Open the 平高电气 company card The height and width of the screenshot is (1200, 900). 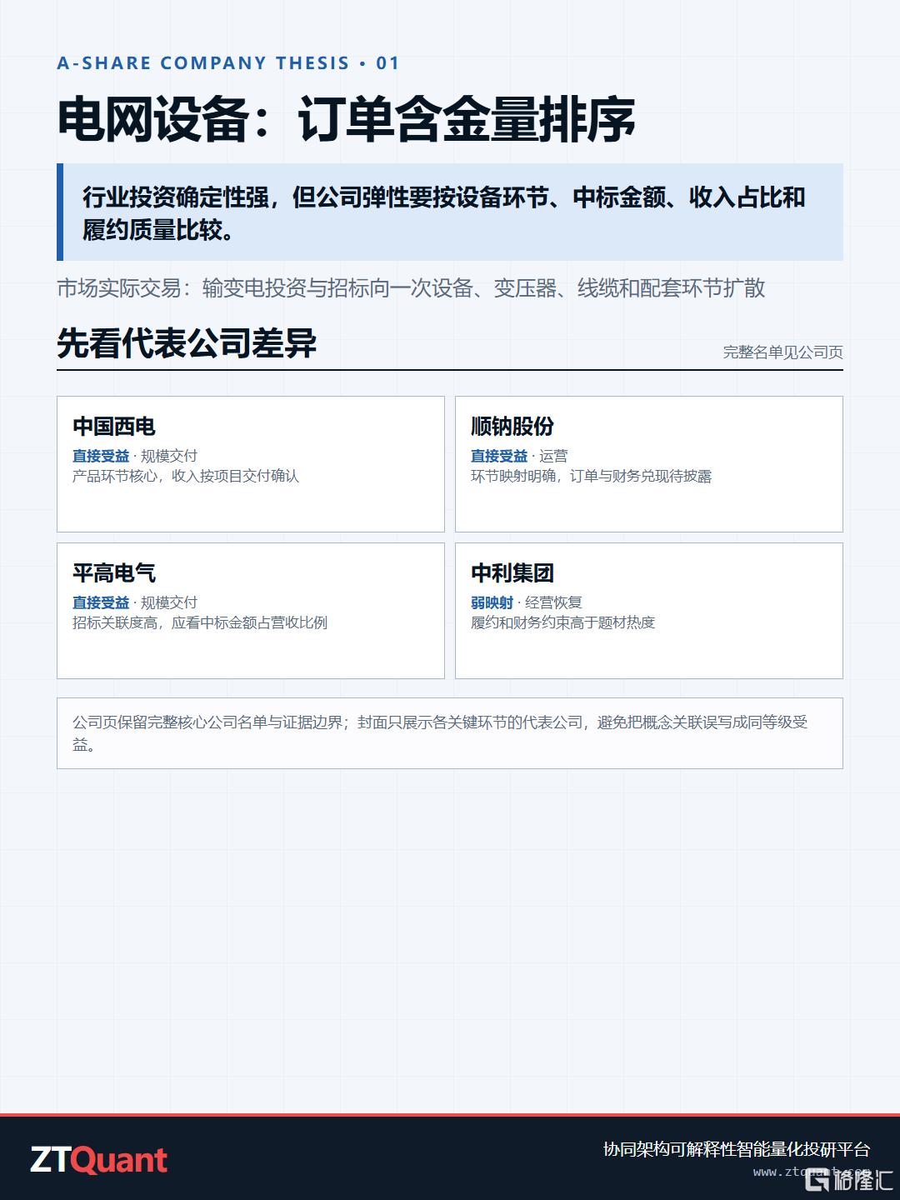[x=251, y=611]
